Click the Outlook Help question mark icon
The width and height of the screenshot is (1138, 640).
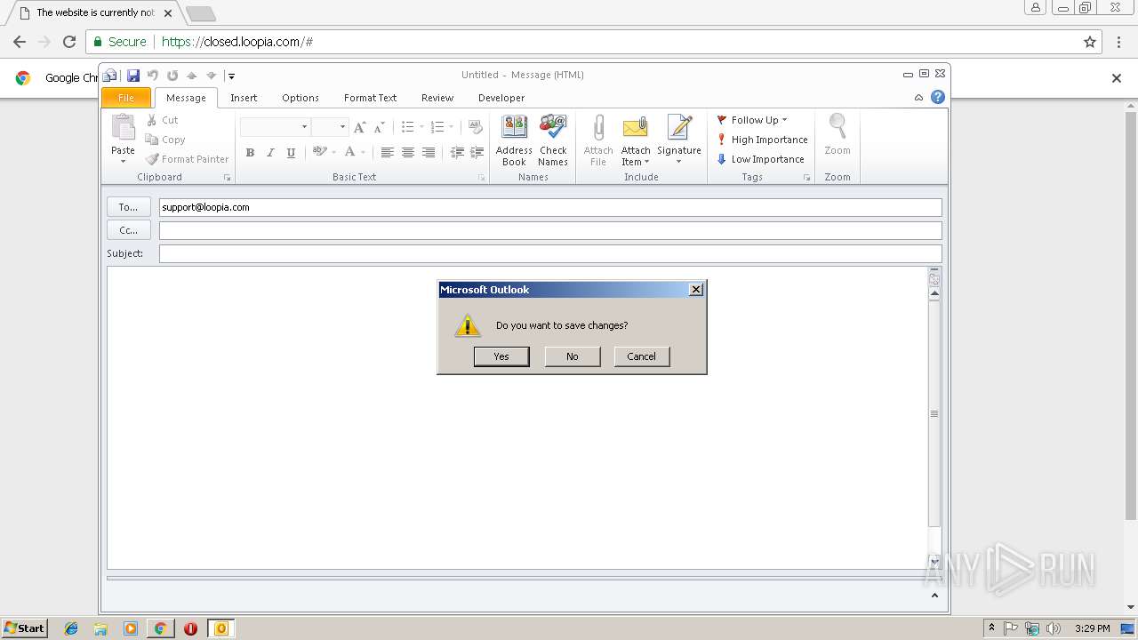pos(938,97)
